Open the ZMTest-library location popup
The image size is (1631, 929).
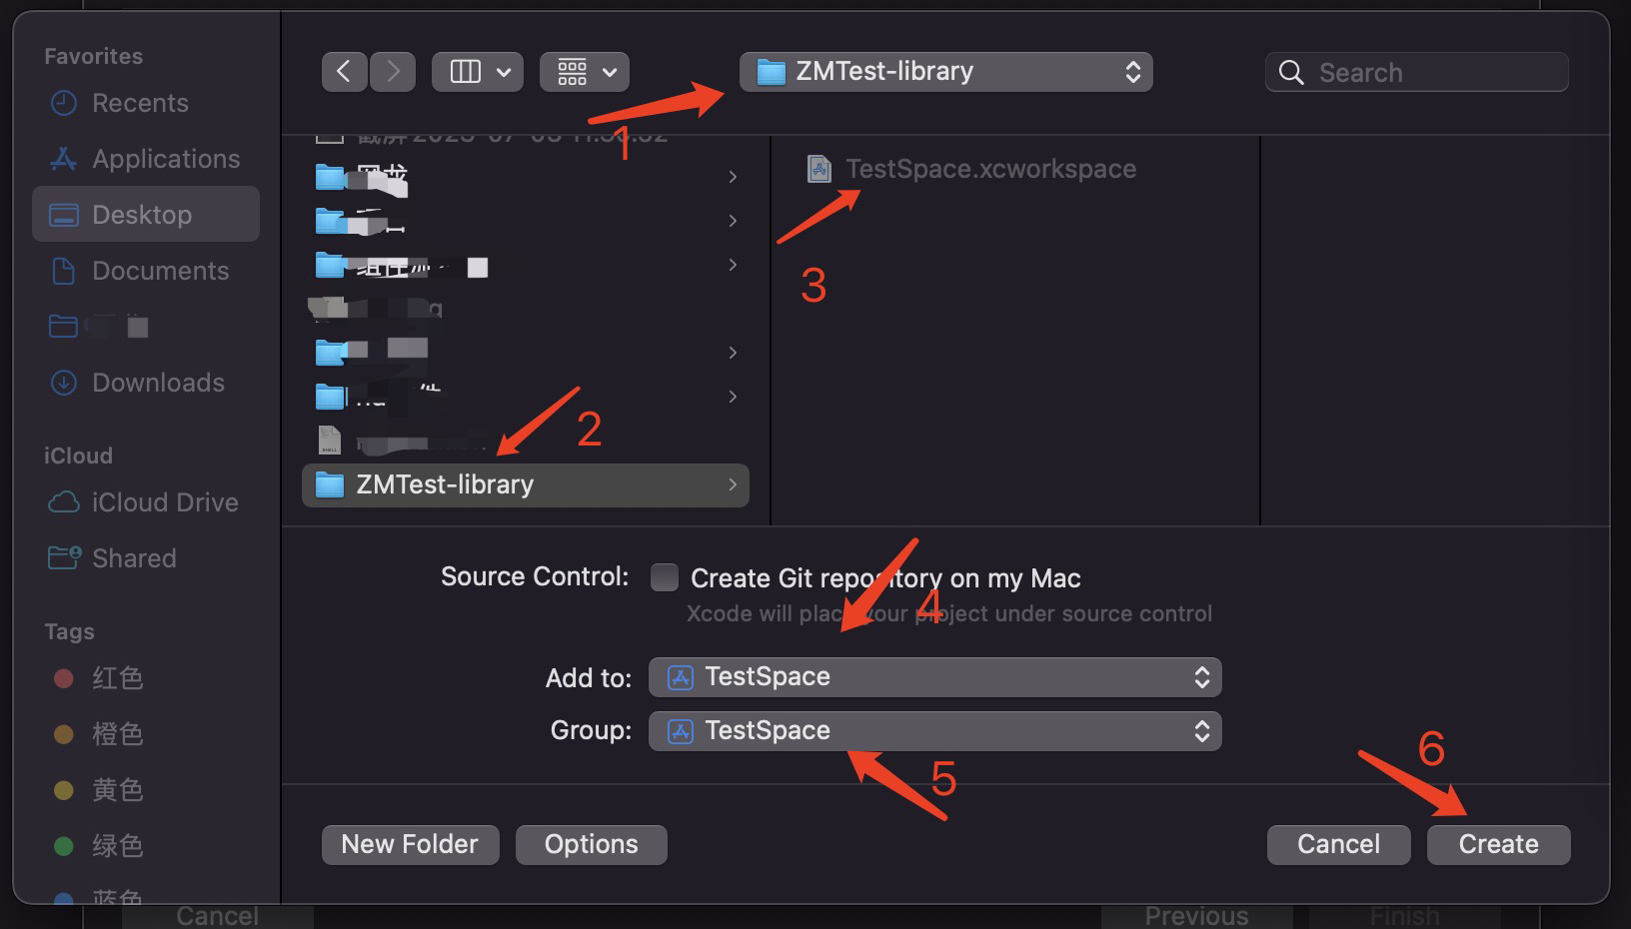(945, 72)
